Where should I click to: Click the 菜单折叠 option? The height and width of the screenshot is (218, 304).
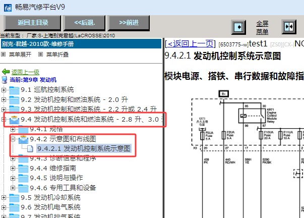(57, 54)
